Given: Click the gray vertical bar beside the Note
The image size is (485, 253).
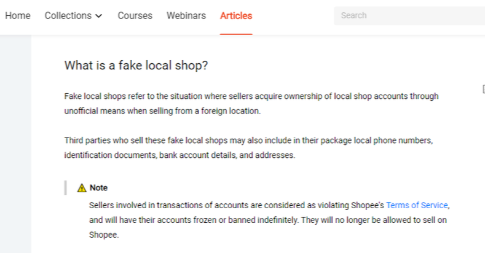Looking at the screenshot, I should pos(66,188).
